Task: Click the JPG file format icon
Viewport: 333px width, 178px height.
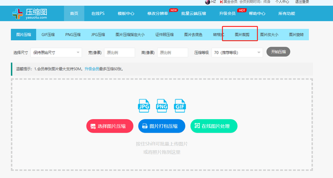Action: pyautogui.click(x=144, y=105)
